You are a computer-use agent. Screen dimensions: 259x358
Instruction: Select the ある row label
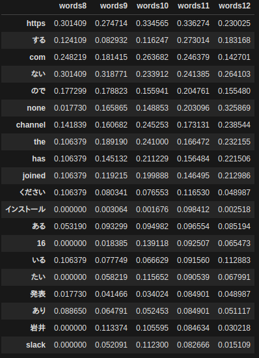click(39, 227)
